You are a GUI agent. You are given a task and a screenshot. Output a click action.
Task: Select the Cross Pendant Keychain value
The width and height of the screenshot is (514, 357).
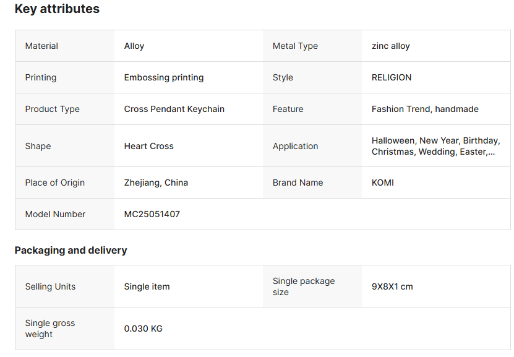point(174,109)
